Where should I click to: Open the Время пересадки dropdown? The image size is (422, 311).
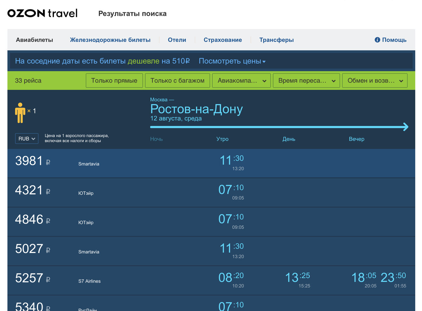point(306,80)
